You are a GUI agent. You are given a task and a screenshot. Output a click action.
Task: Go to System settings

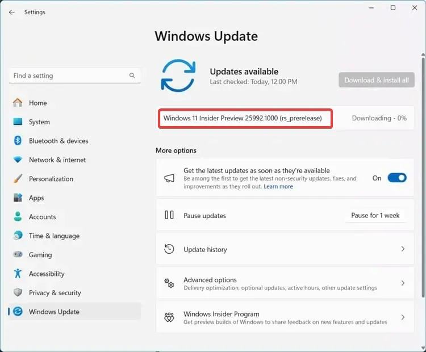coord(39,122)
